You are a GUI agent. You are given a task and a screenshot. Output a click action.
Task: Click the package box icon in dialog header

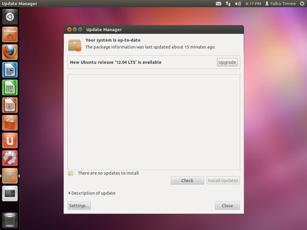tap(75, 45)
